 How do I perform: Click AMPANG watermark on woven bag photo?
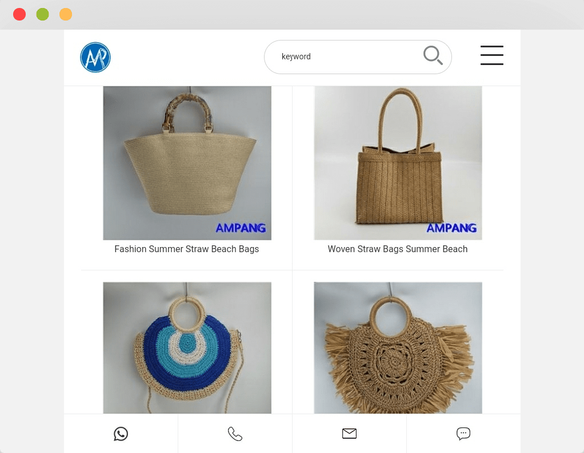click(451, 228)
